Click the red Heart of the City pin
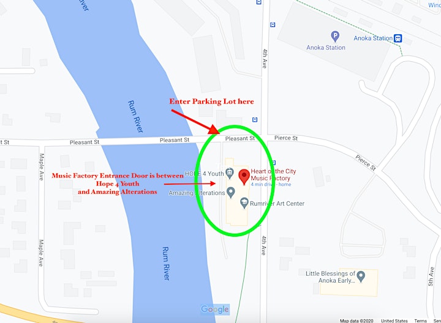Screen dimensions: 441x323 244,177
